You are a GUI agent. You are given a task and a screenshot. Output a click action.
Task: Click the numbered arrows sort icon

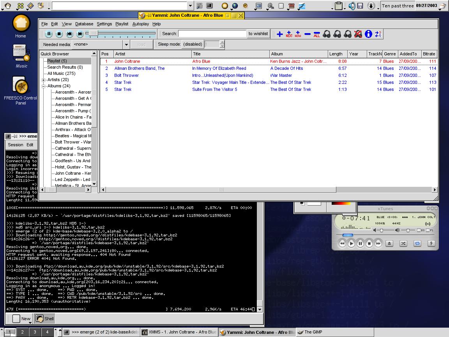pos(378,34)
